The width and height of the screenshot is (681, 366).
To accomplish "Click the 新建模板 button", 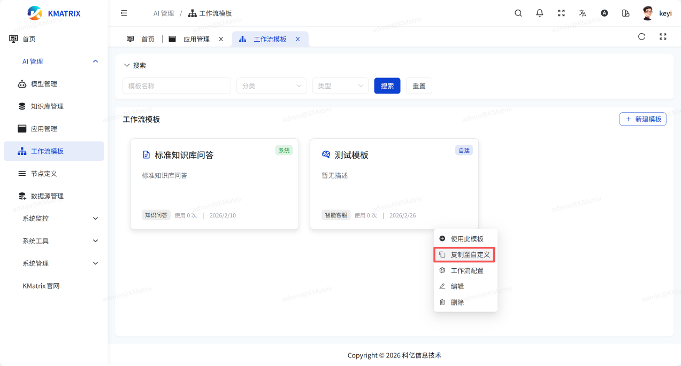I will pos(642,119).
